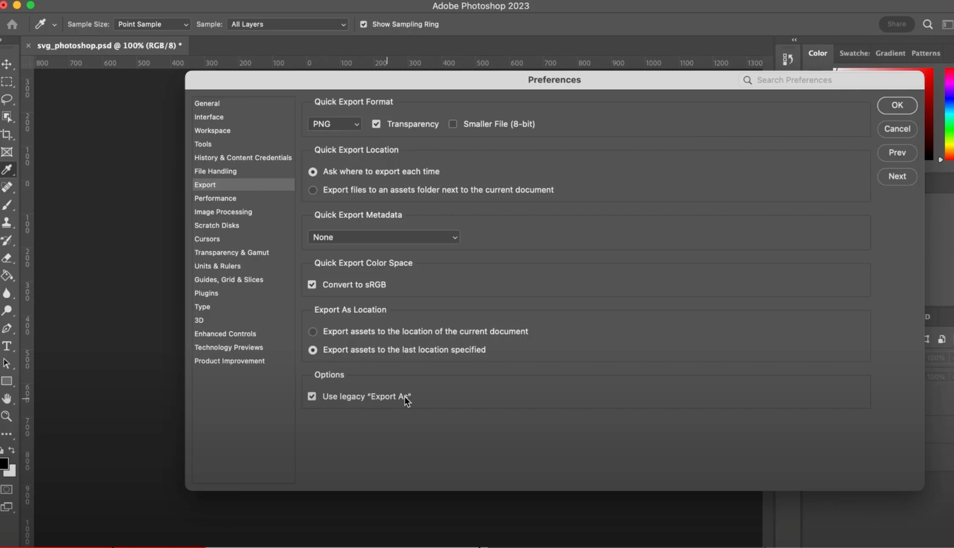This screenshot has width=954, height=548.
Task: Click the Home icon in options bar
Action: (x=12, y=24)
